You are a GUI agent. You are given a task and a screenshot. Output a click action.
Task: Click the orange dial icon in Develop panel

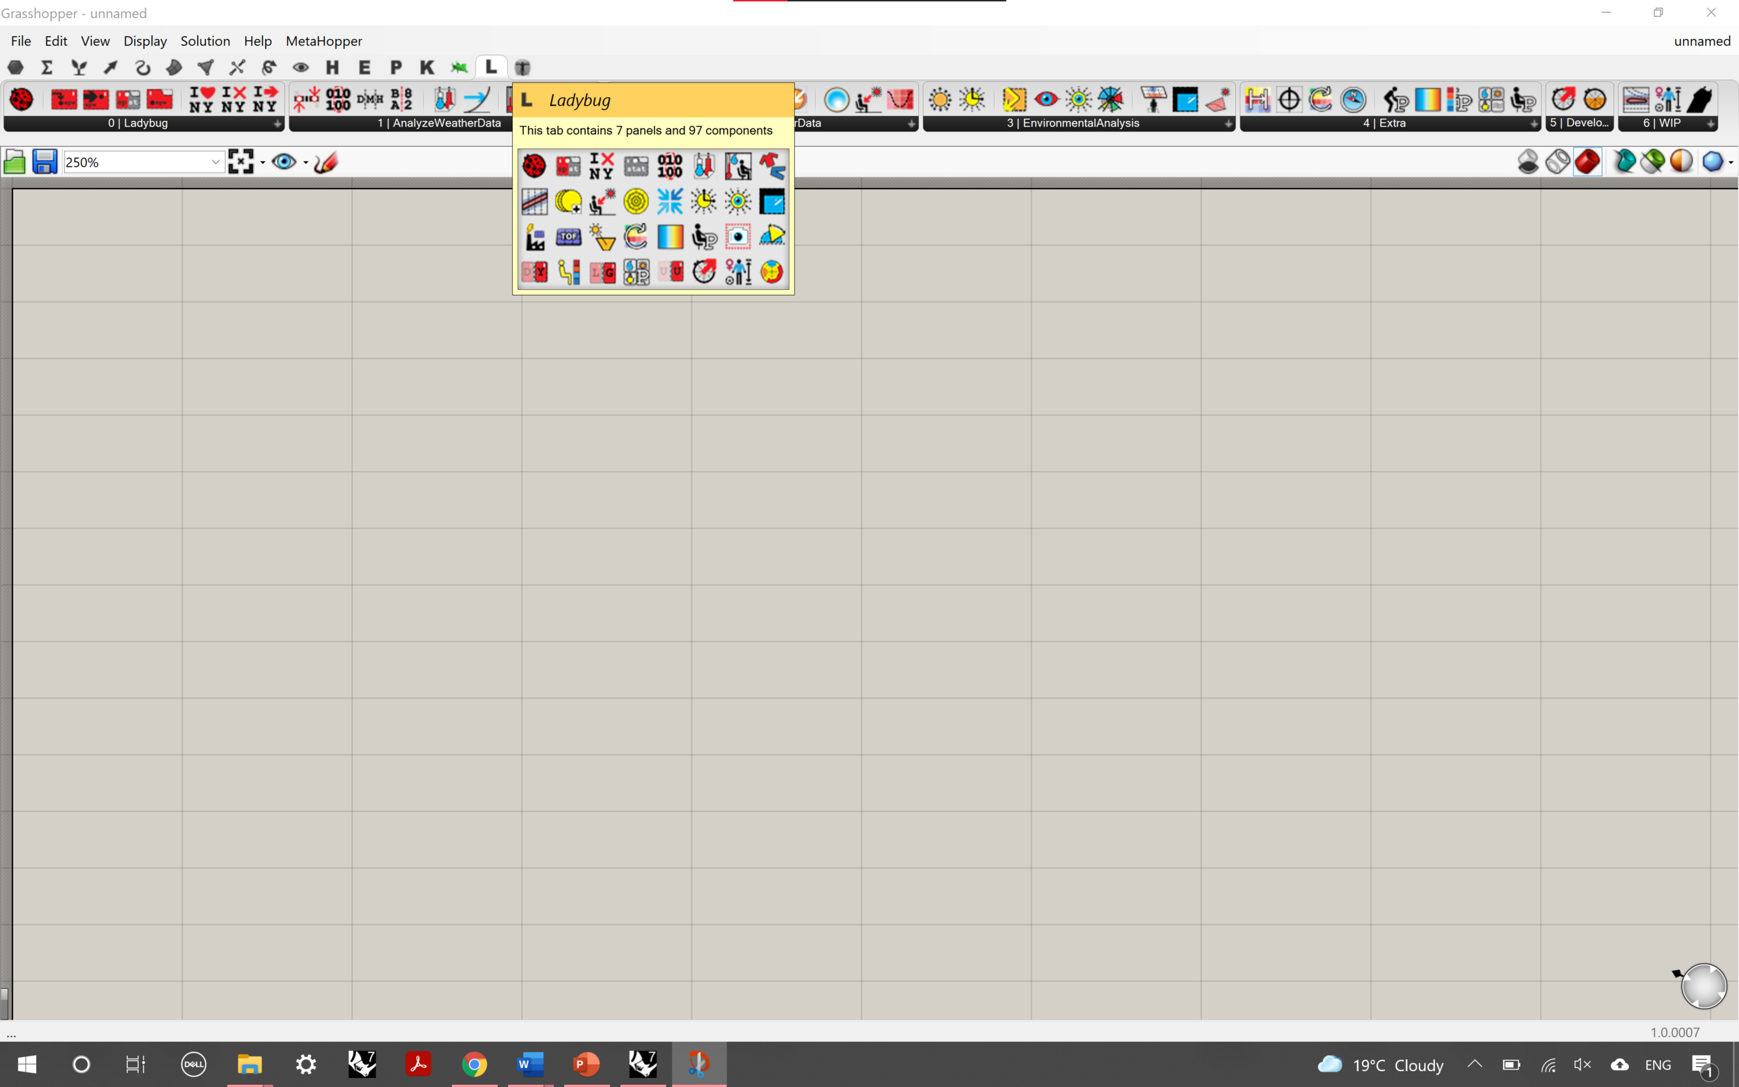pos(1594,99)
